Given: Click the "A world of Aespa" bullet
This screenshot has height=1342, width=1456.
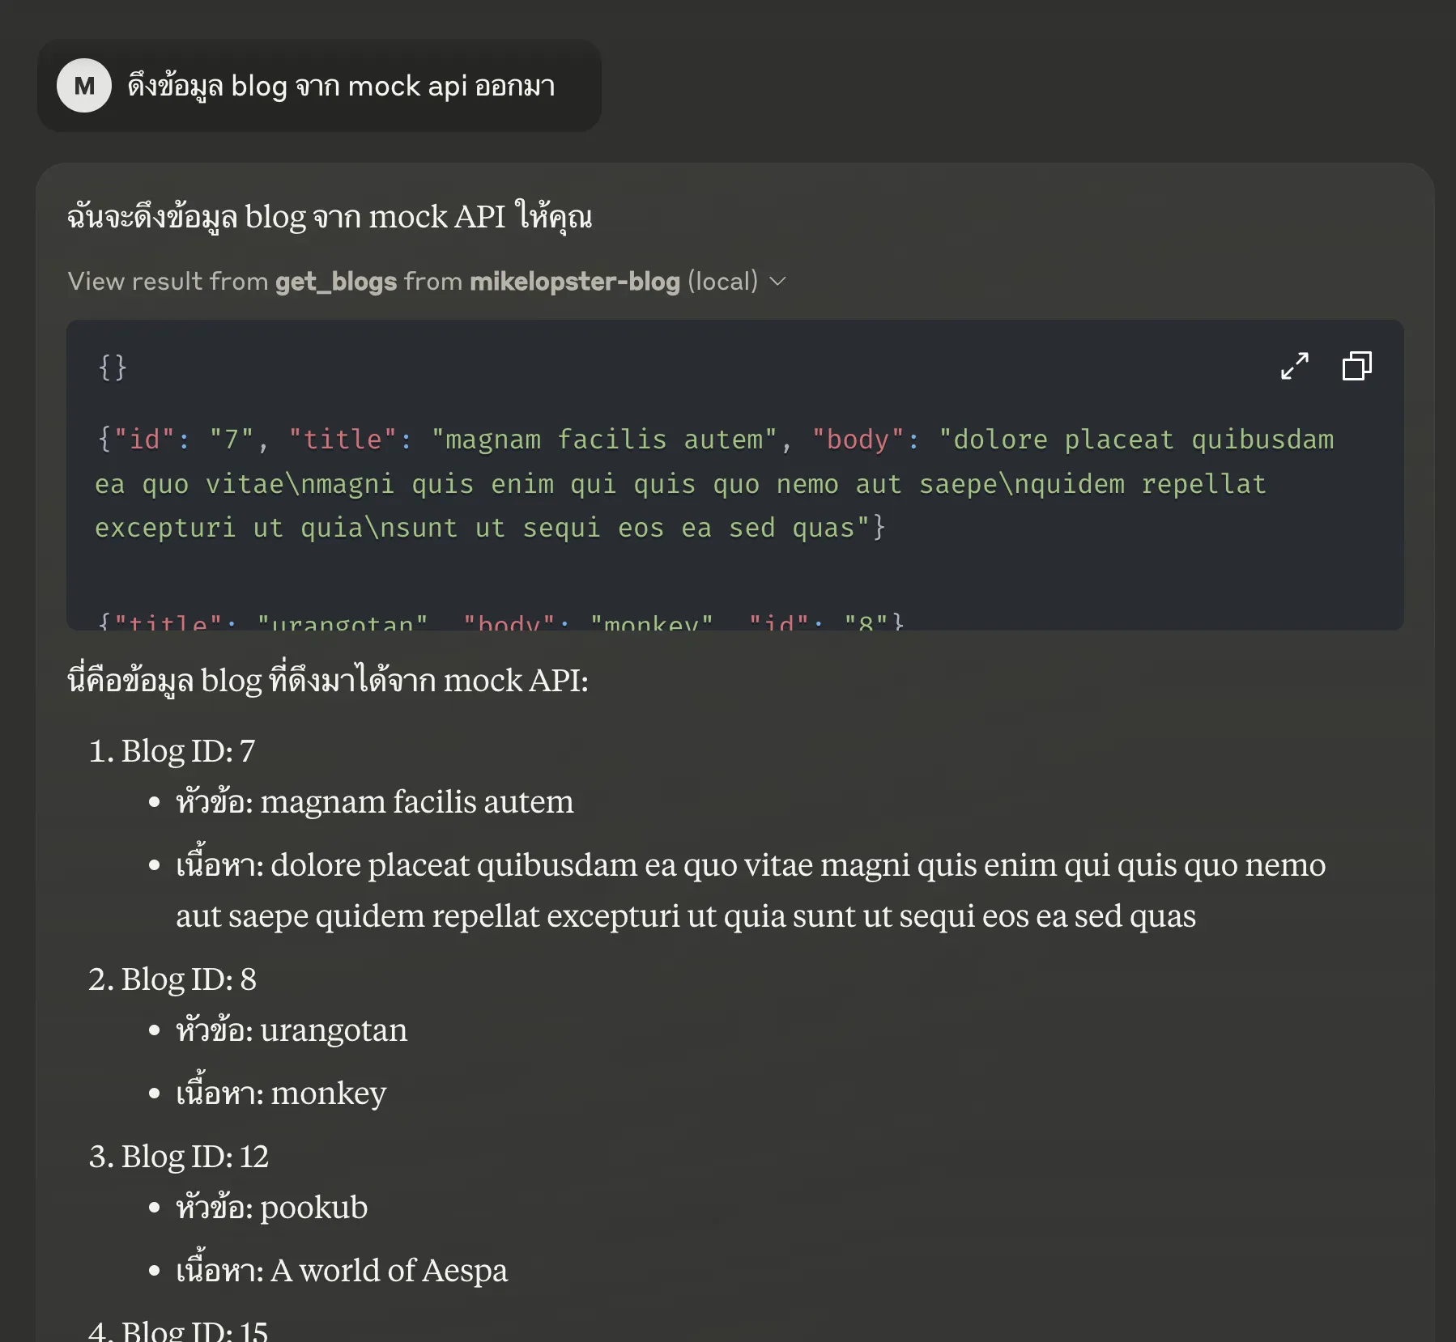Looking at the screenshot, I should pos(342,1271).
